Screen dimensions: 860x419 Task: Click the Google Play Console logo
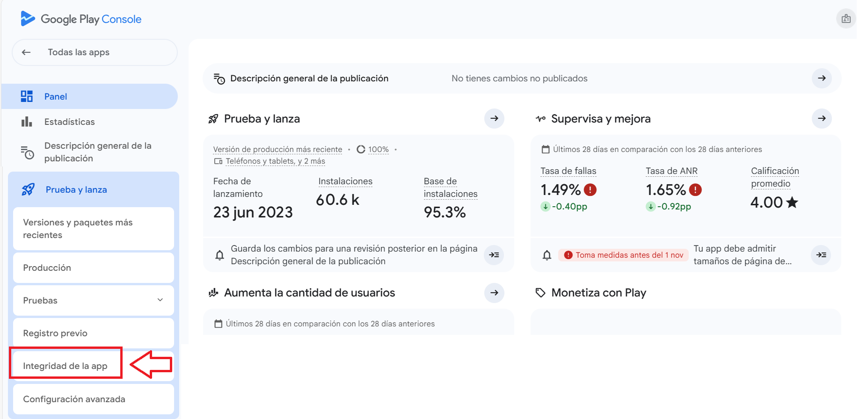click(x=80, y=19)
